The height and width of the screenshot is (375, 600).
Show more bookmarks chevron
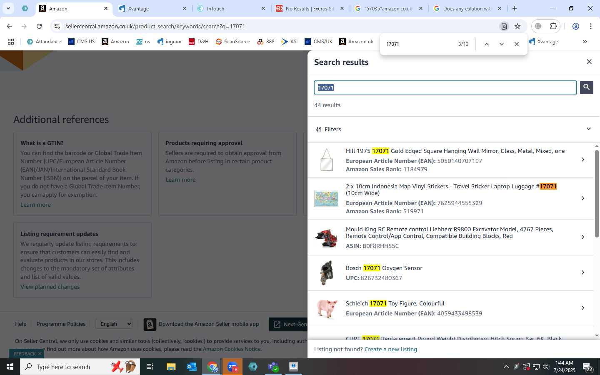coord(585,42)
